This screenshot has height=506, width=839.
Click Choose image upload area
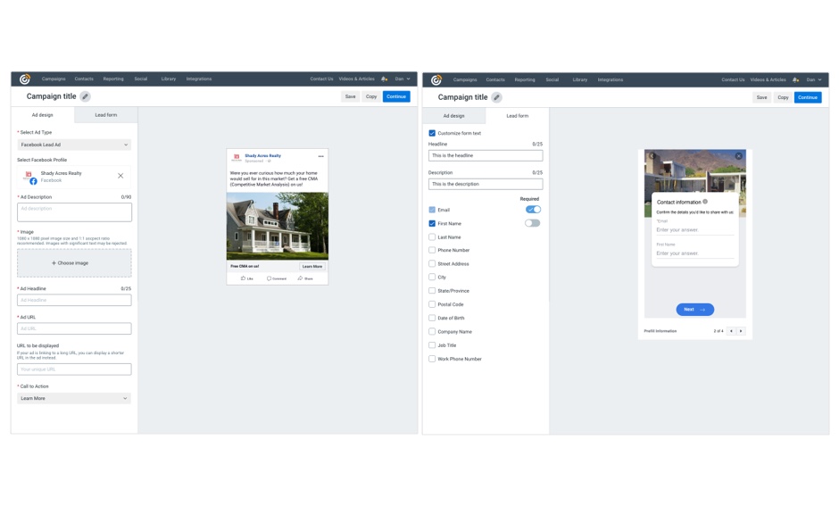tap(74, 263)
